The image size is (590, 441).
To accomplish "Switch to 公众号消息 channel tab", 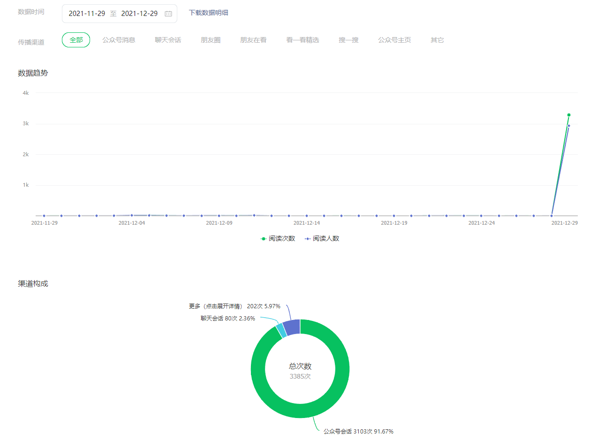I will [119, 40].
